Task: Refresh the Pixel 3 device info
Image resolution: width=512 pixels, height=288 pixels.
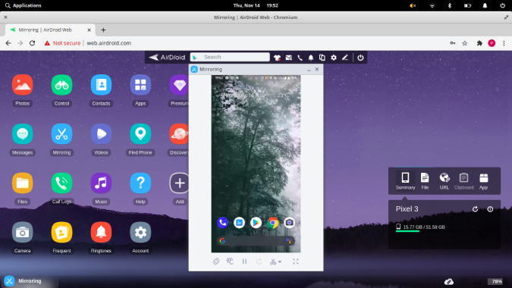Action: (475, 209)
